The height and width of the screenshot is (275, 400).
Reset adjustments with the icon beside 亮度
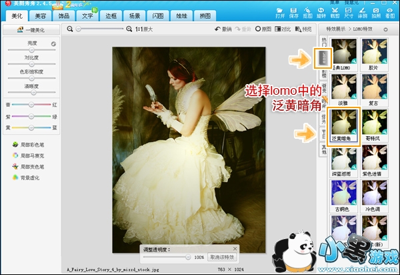click(53, 44)
